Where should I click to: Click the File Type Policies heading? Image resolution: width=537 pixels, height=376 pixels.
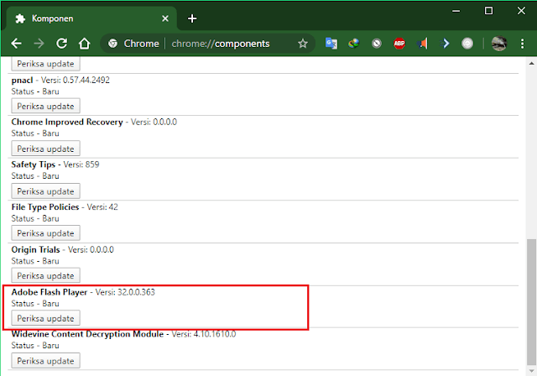tap(45, 207)
